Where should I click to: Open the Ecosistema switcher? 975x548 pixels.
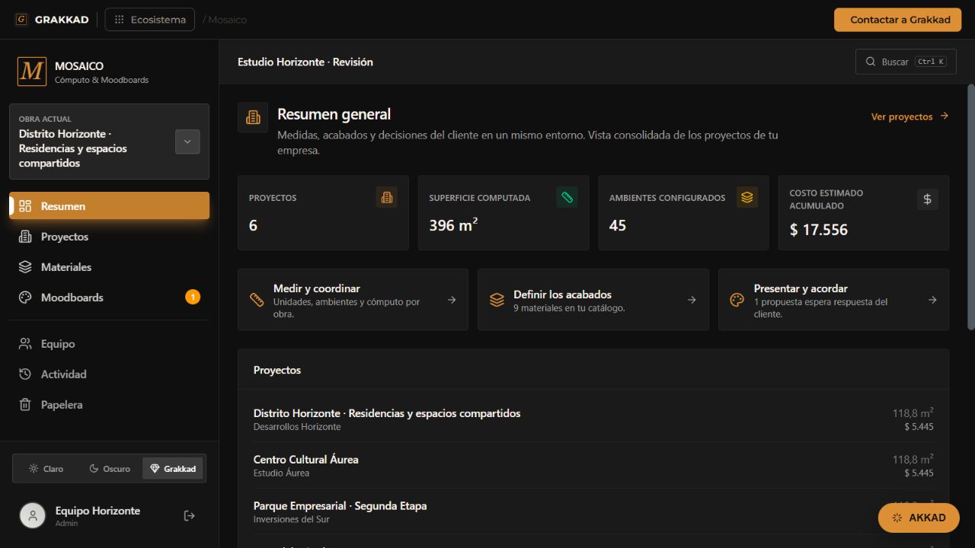pos(150,20)
